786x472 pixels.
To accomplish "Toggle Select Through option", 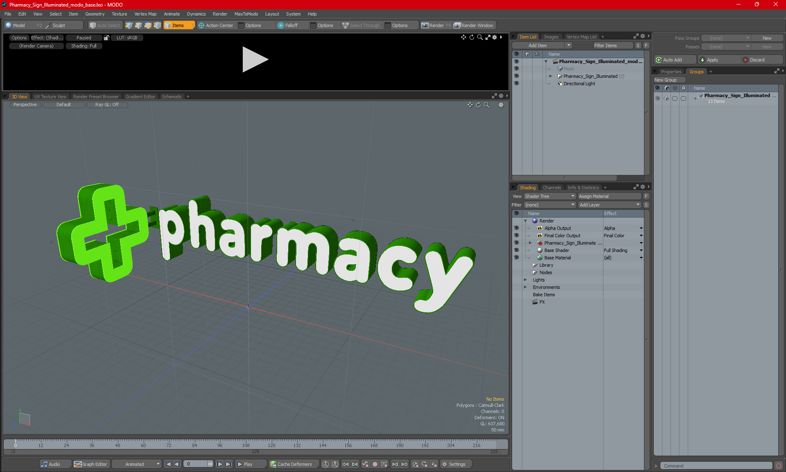I will pos(361,25).
